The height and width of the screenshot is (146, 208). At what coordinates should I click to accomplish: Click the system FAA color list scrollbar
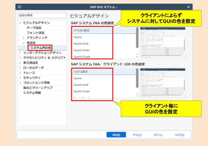(x=137, y=38)
